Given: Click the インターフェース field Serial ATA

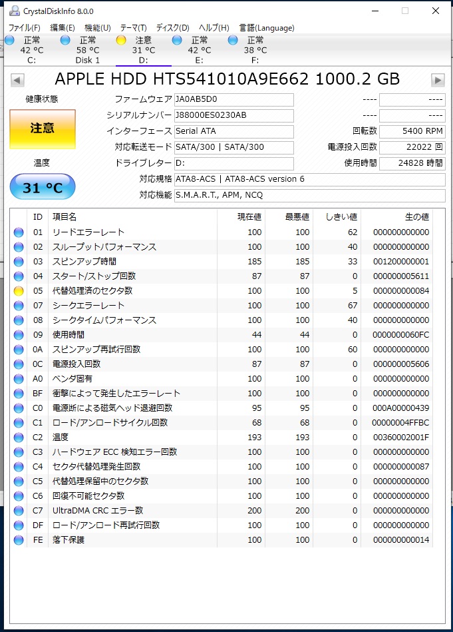Looking at the screenshot, I should pyautogui.click(x=234, y=131).
